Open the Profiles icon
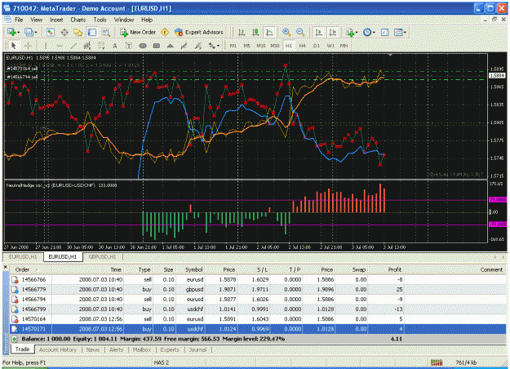The height and width of the screenshot is (369, 510). (29, 32)
